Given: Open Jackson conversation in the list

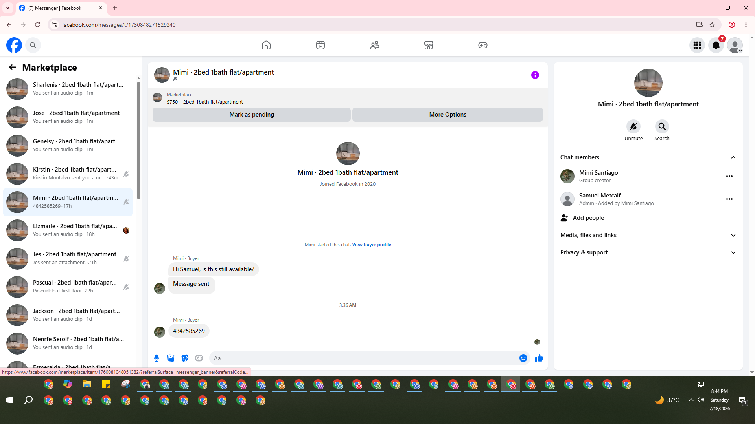Looking at the screenshot, I should point(68,315).
